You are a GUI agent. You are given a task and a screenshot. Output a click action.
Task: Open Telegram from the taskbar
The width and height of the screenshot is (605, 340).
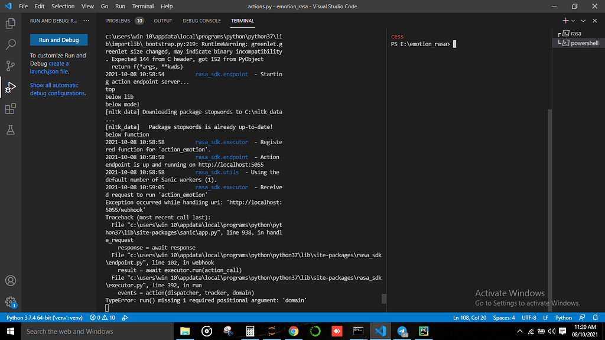[402, 331]
